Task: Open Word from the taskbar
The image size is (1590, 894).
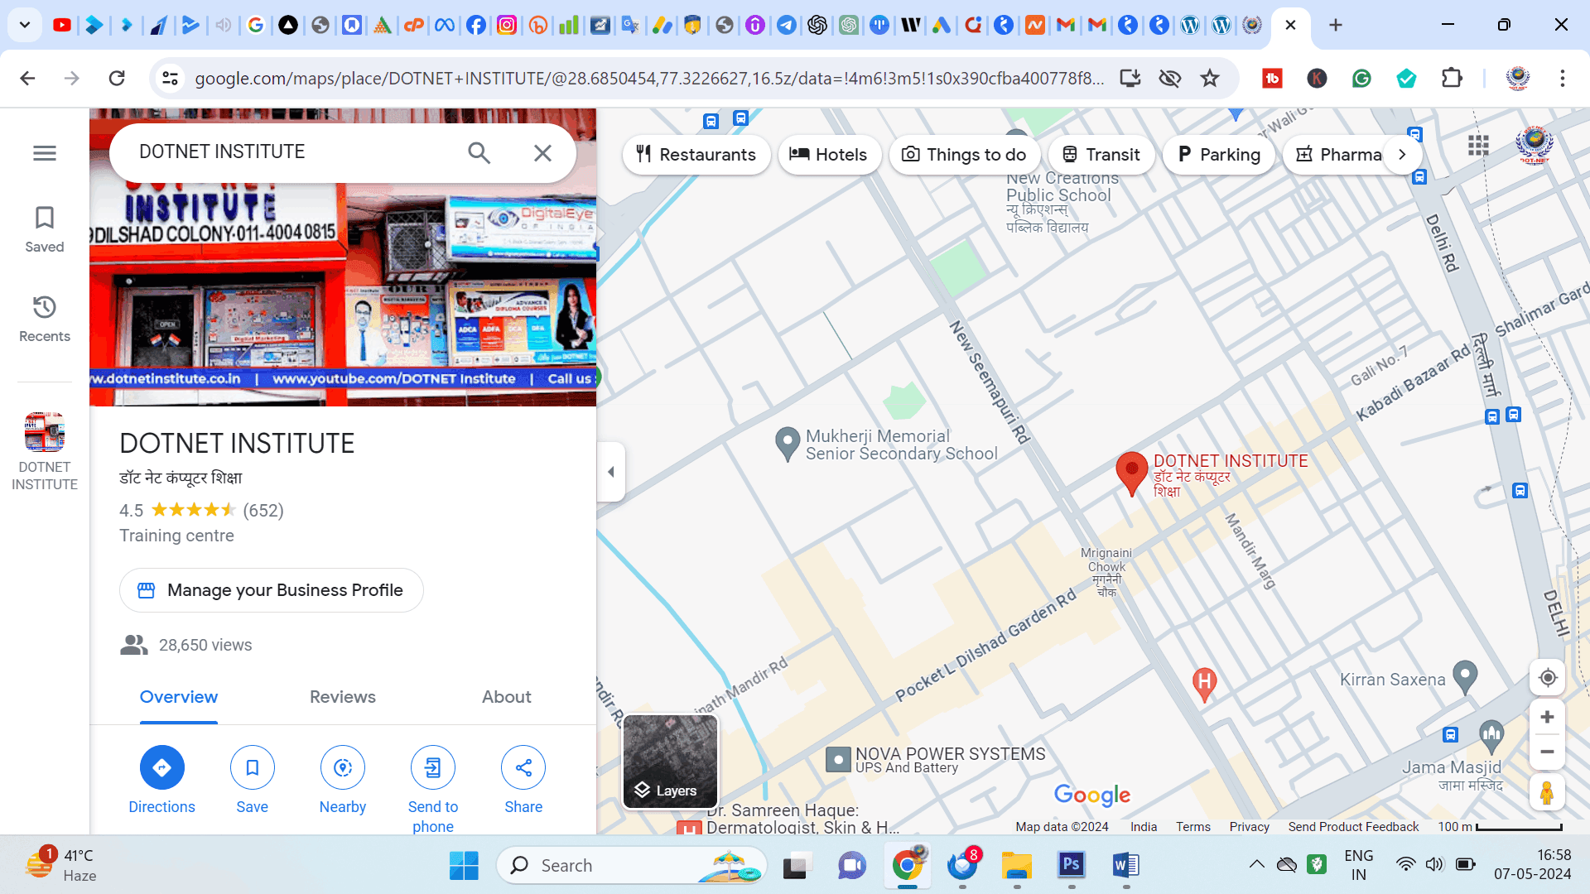Action: 1125,865
